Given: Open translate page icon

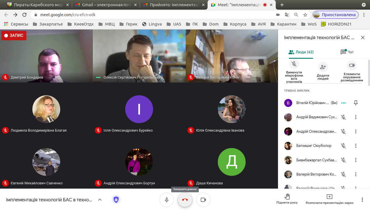Looking at the screenshot, I should (x=287, y=15).
